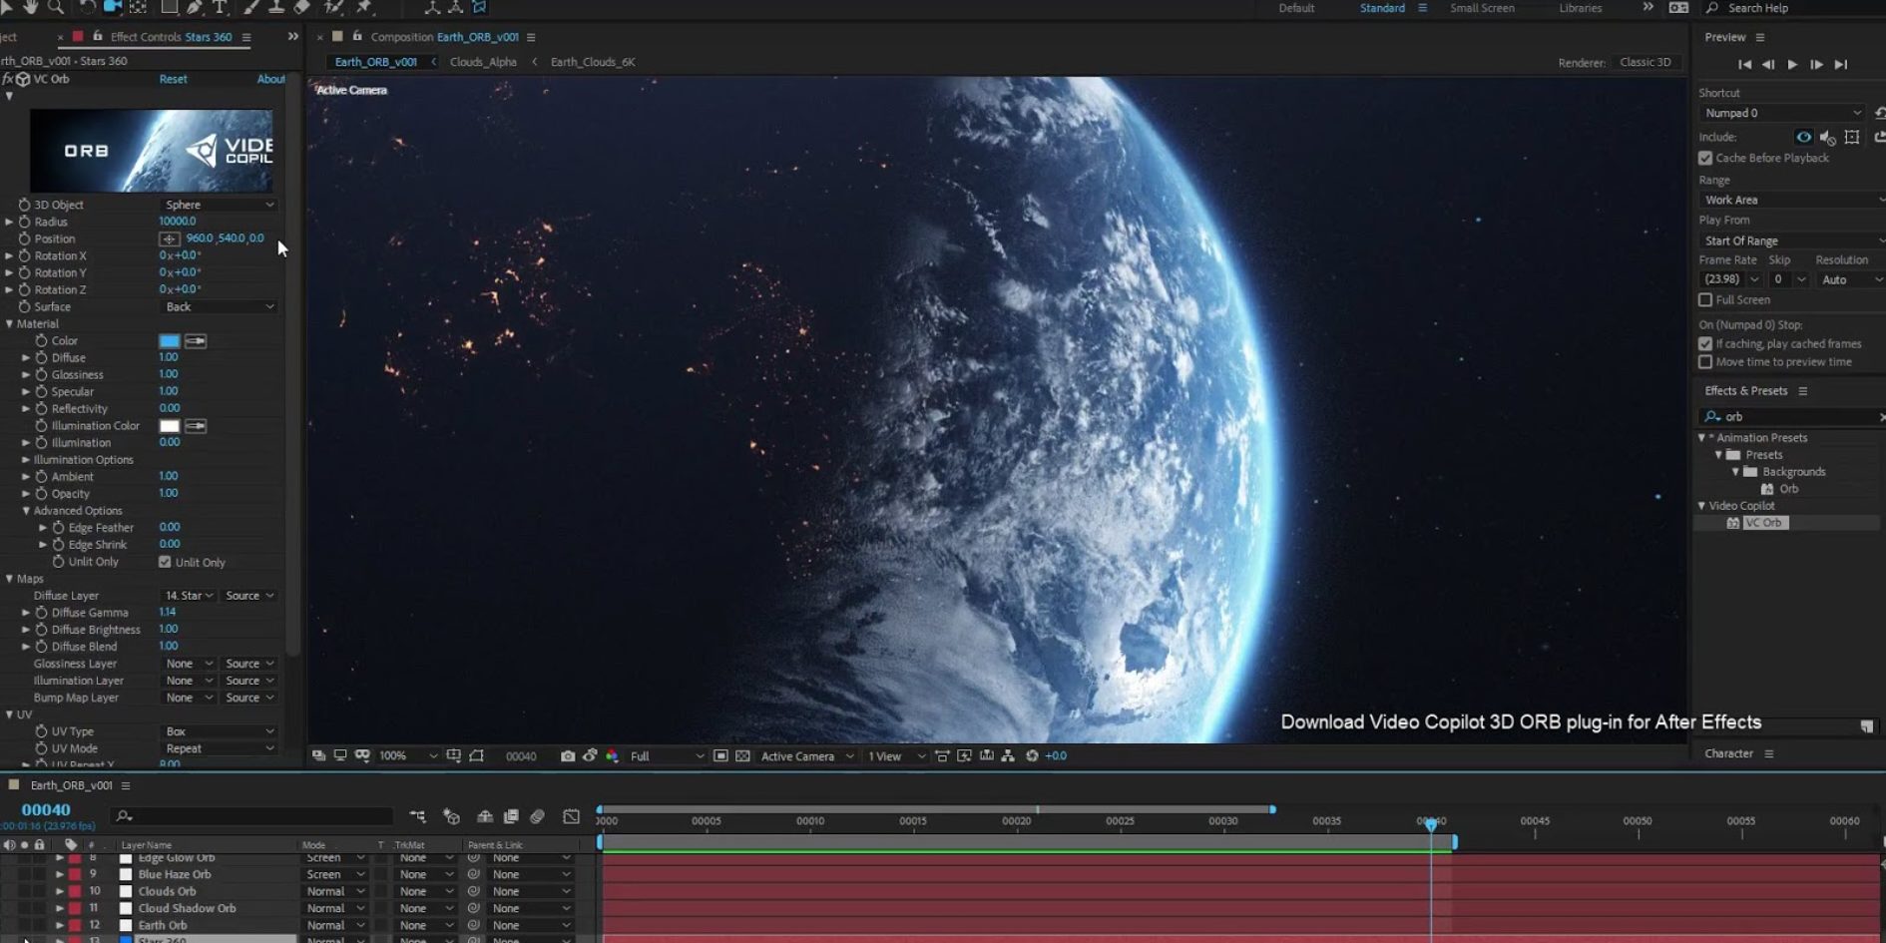Toggle If caching, play cached frames
1886x943 pixels.
pyautogui.click(x=1705, y=344)
